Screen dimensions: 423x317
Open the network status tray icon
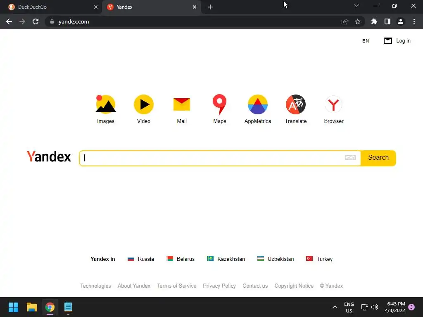click(x=364, y=307)
